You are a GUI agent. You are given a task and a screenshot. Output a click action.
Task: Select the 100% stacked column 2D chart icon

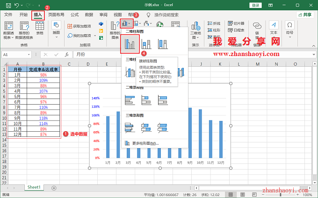tap(163, 44)
